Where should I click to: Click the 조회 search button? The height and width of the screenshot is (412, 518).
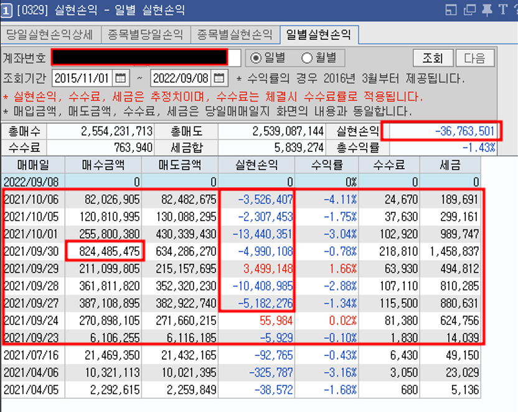(433, 58)
